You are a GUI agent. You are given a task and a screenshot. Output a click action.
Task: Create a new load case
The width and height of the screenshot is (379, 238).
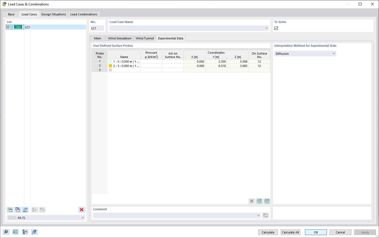tap(10, 210)
